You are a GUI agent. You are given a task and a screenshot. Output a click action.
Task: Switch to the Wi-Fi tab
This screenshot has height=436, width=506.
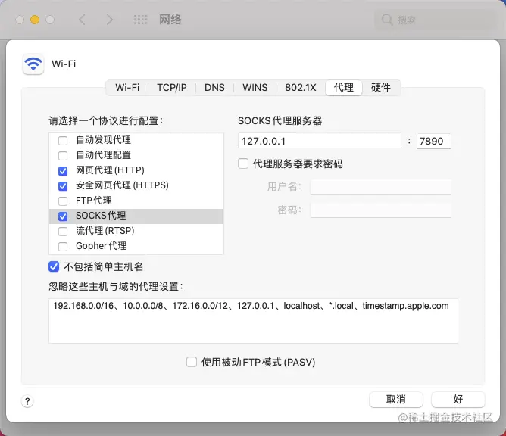coord(127,87)
